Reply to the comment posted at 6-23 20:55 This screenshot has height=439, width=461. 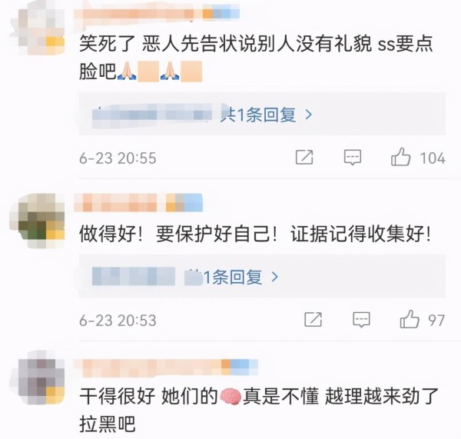pos(353,158)
